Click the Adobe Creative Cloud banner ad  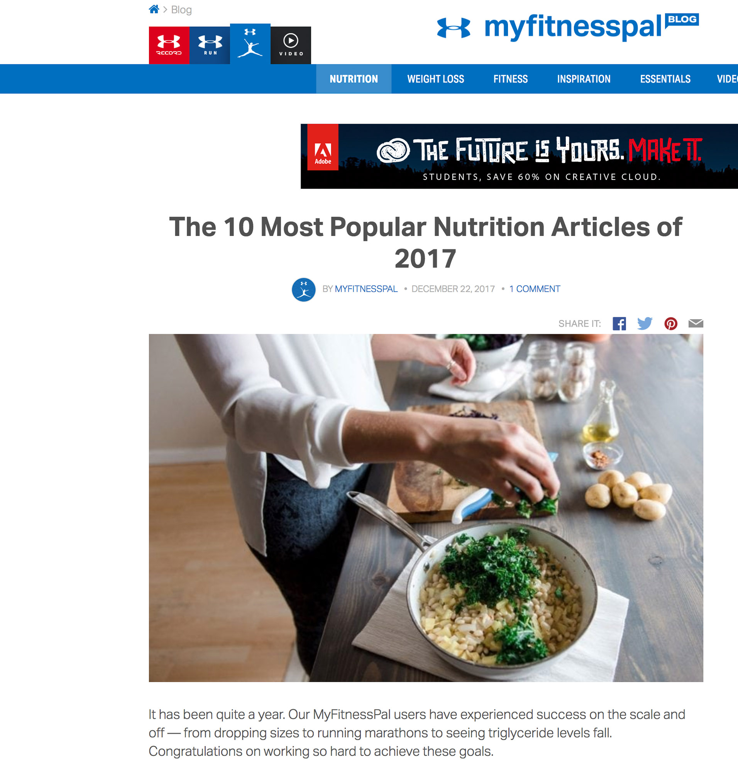click(x=519, y=156)
